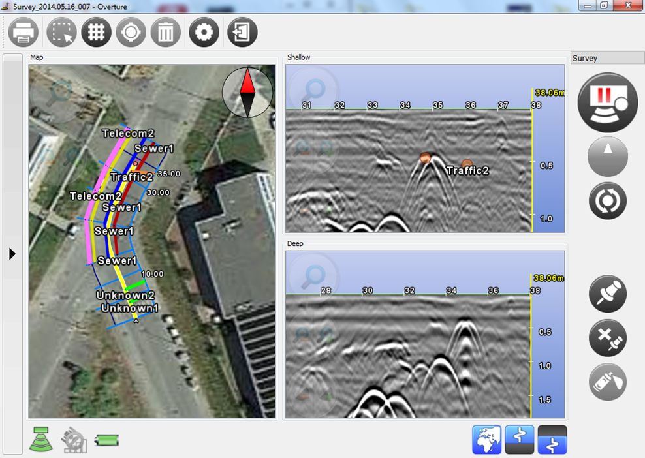Select the area selection tool
This screenshot has height=458, width=645.
coord(62,32)
